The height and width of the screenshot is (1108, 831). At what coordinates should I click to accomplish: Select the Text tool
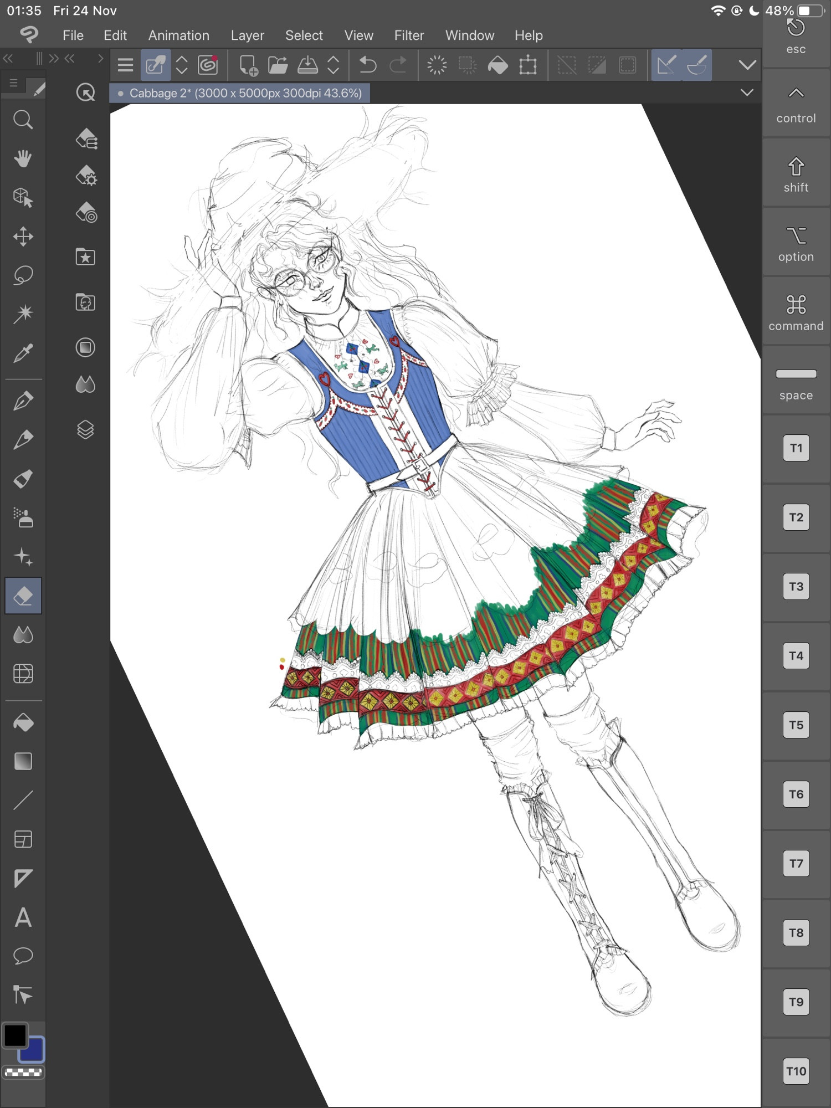click(x=23, y=917)
